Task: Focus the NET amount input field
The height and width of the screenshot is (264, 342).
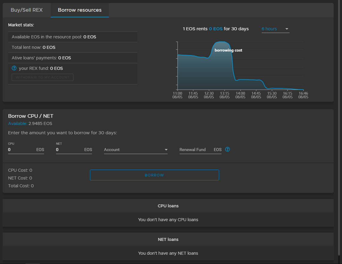Action: tap(74, 150)
